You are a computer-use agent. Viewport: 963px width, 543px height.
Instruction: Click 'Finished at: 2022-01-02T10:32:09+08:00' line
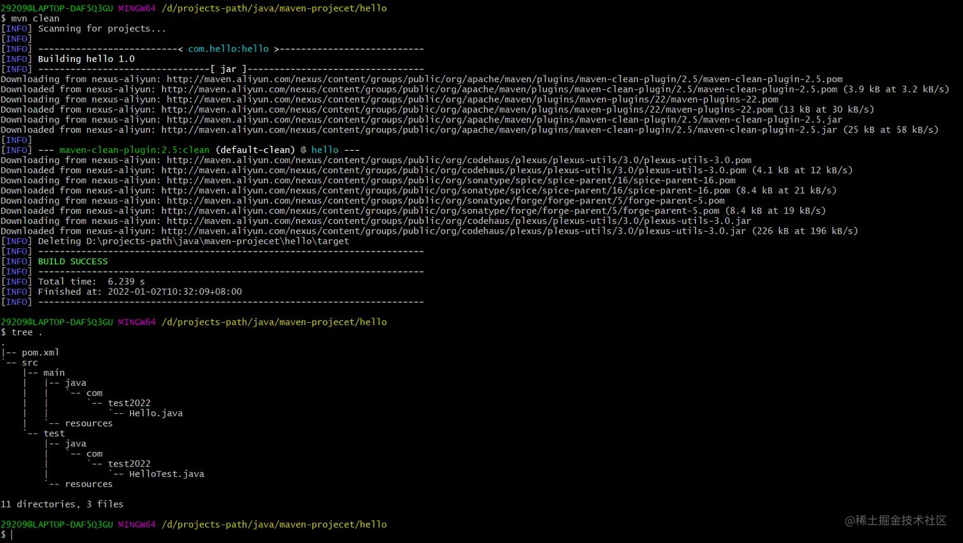click(140, 292)
